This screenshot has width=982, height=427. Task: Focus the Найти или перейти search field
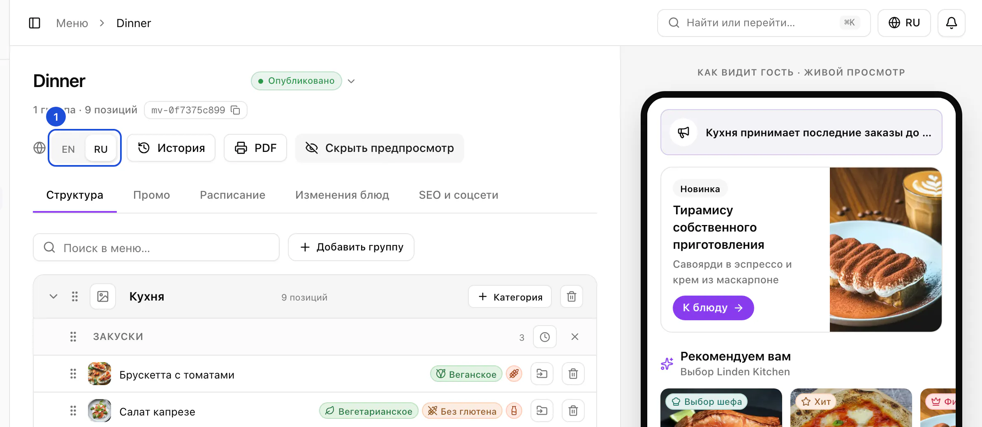pyautogui.click(x=764, y=23)
